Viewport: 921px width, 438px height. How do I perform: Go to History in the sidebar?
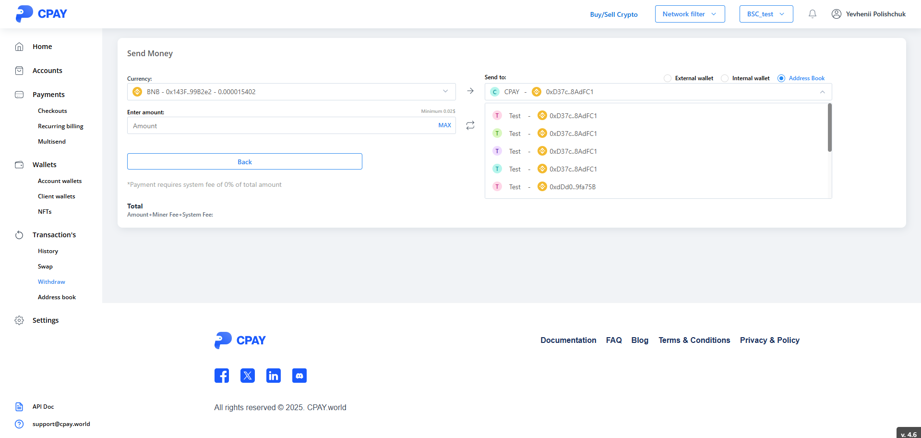coord(48,251)
